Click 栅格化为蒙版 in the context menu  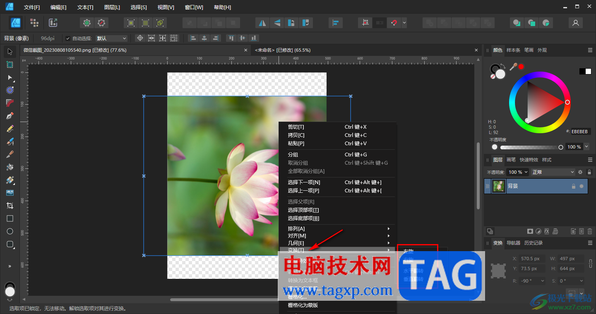303,305
